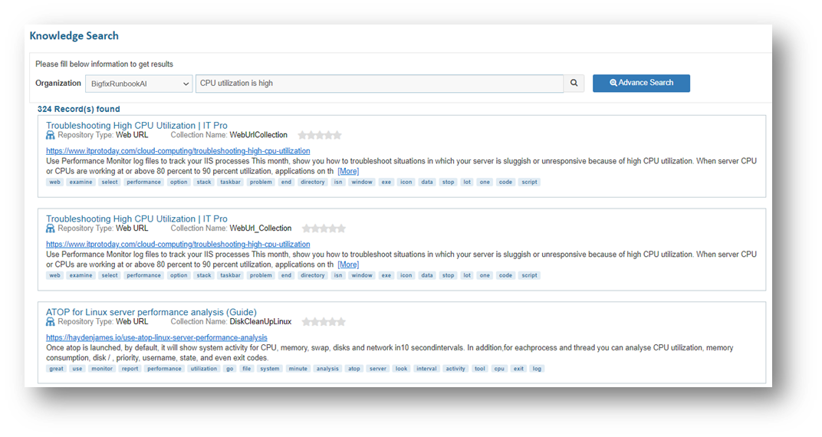Image resolution: width=822 pixels, height=437 pixels.
Task: Open the Organization dropdown
Action: click(138, 84)
